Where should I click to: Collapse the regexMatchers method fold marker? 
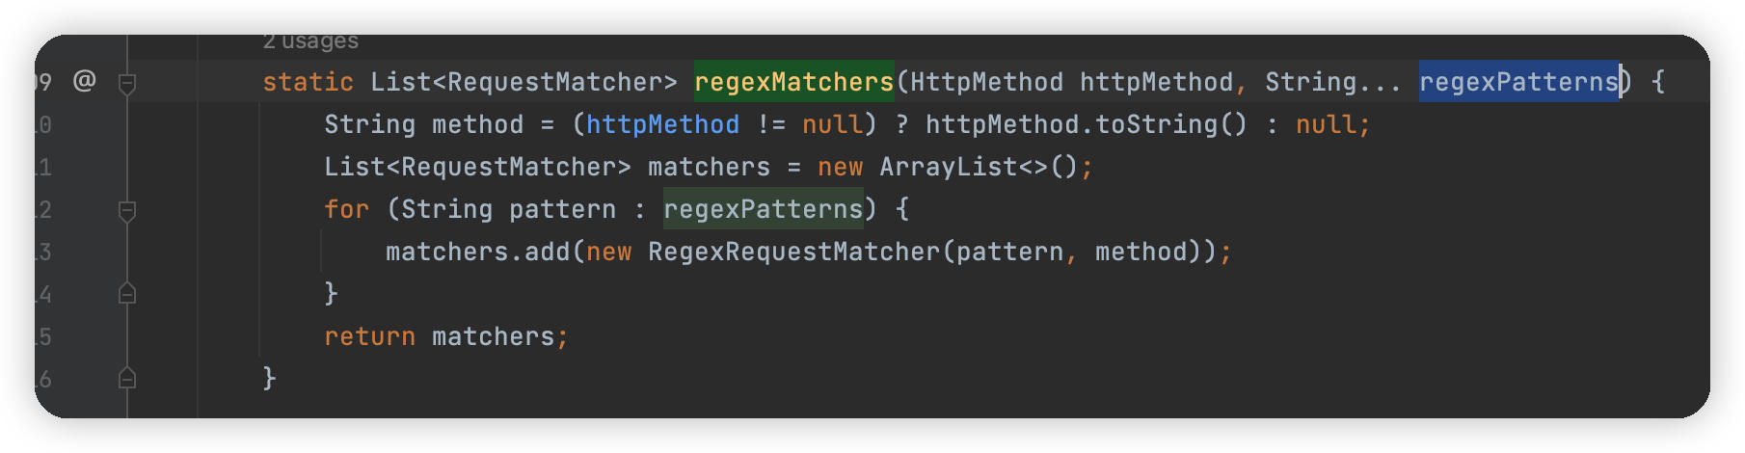[126, 84]
